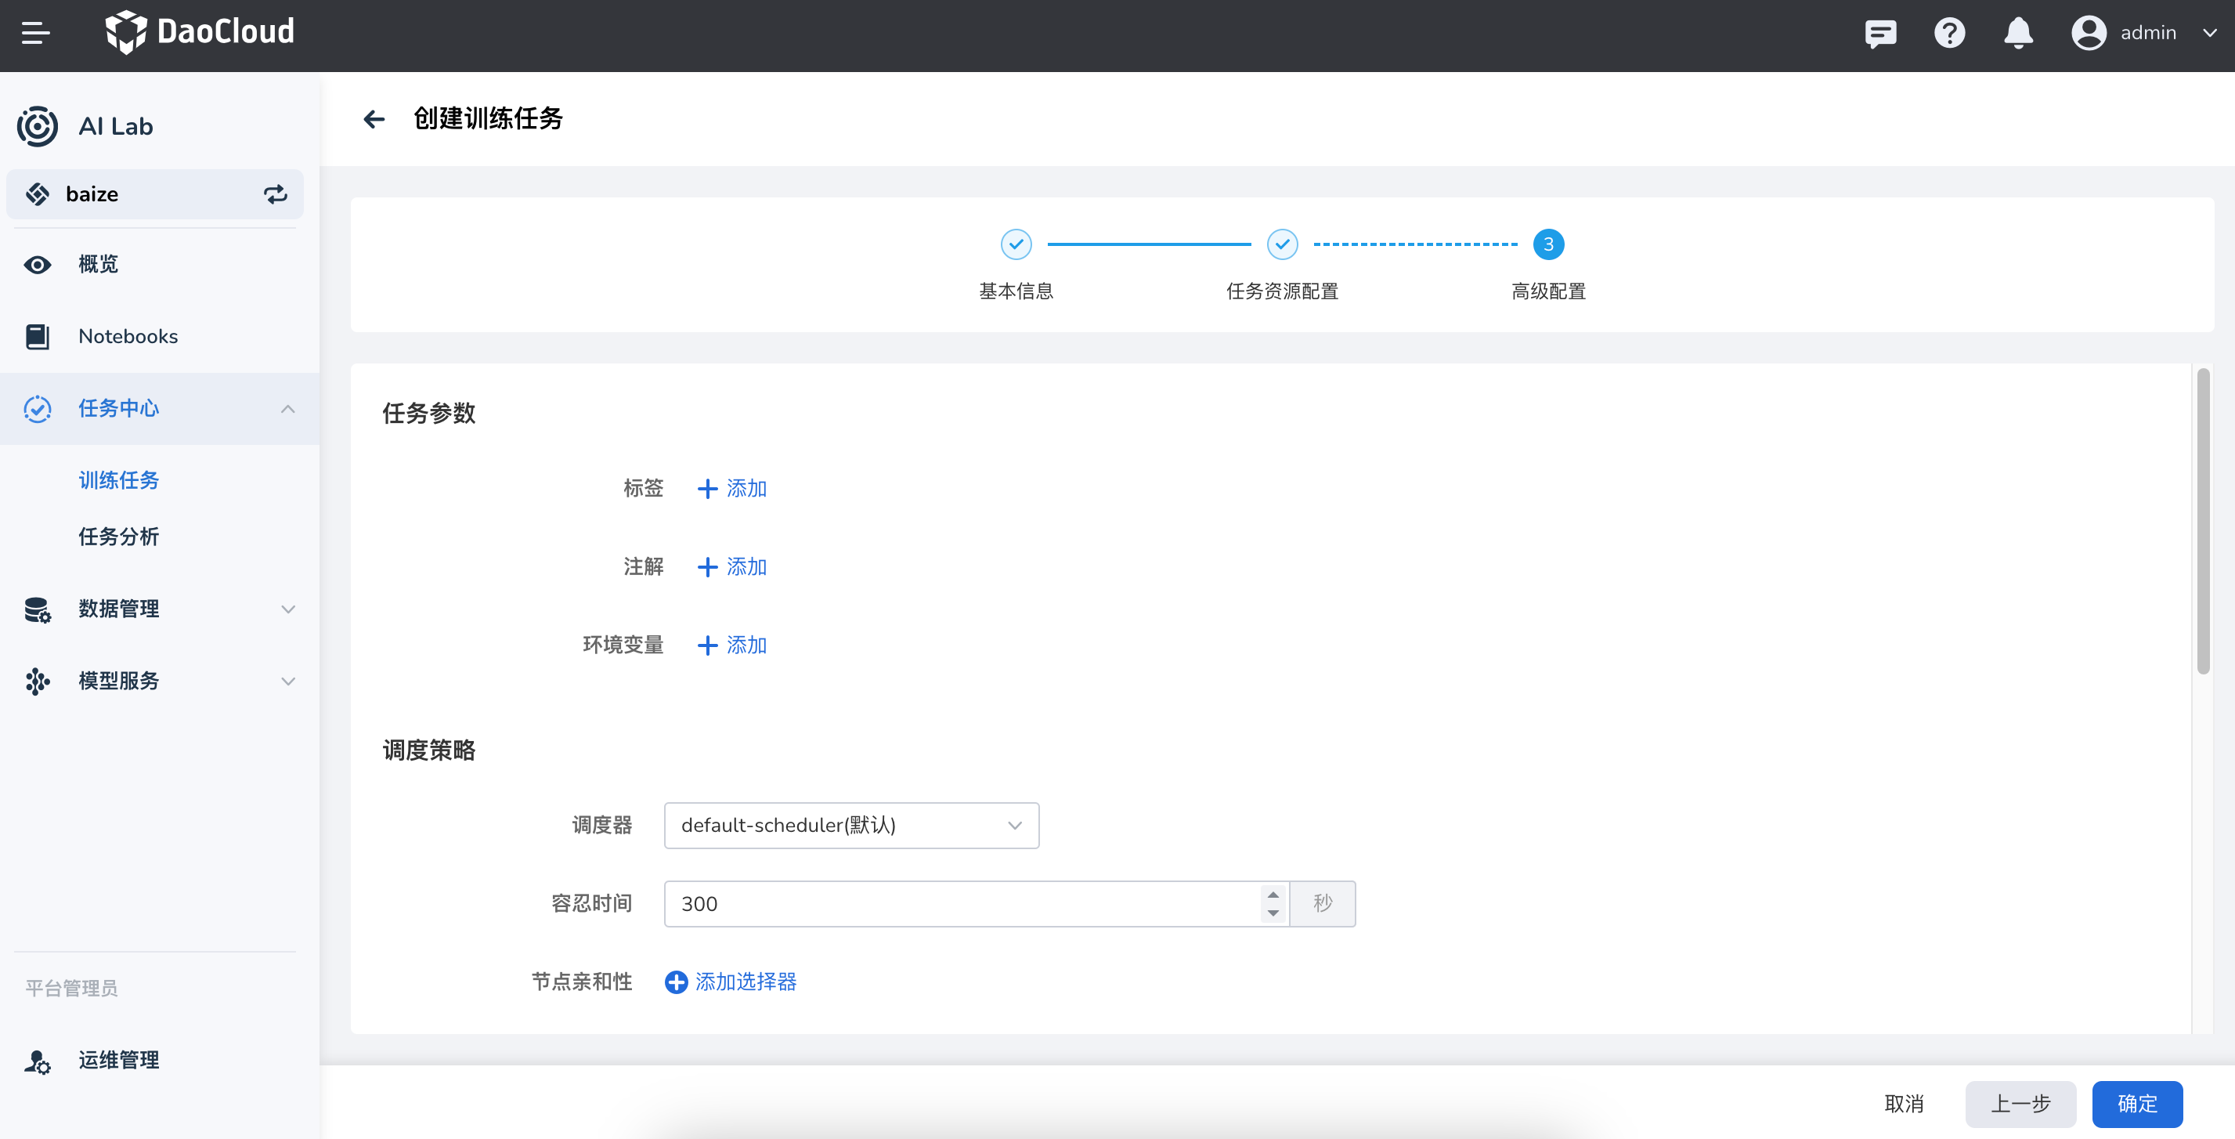Collapse the 任务中心 menu section

288,409
